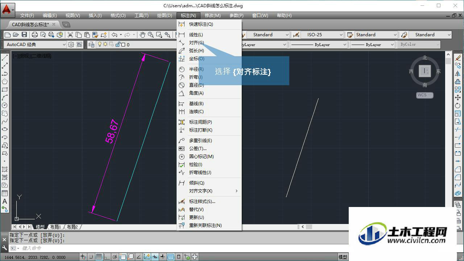Click the Mirror tool in right toolbar
The image size is (464, 261).
[x=458, y=74]
